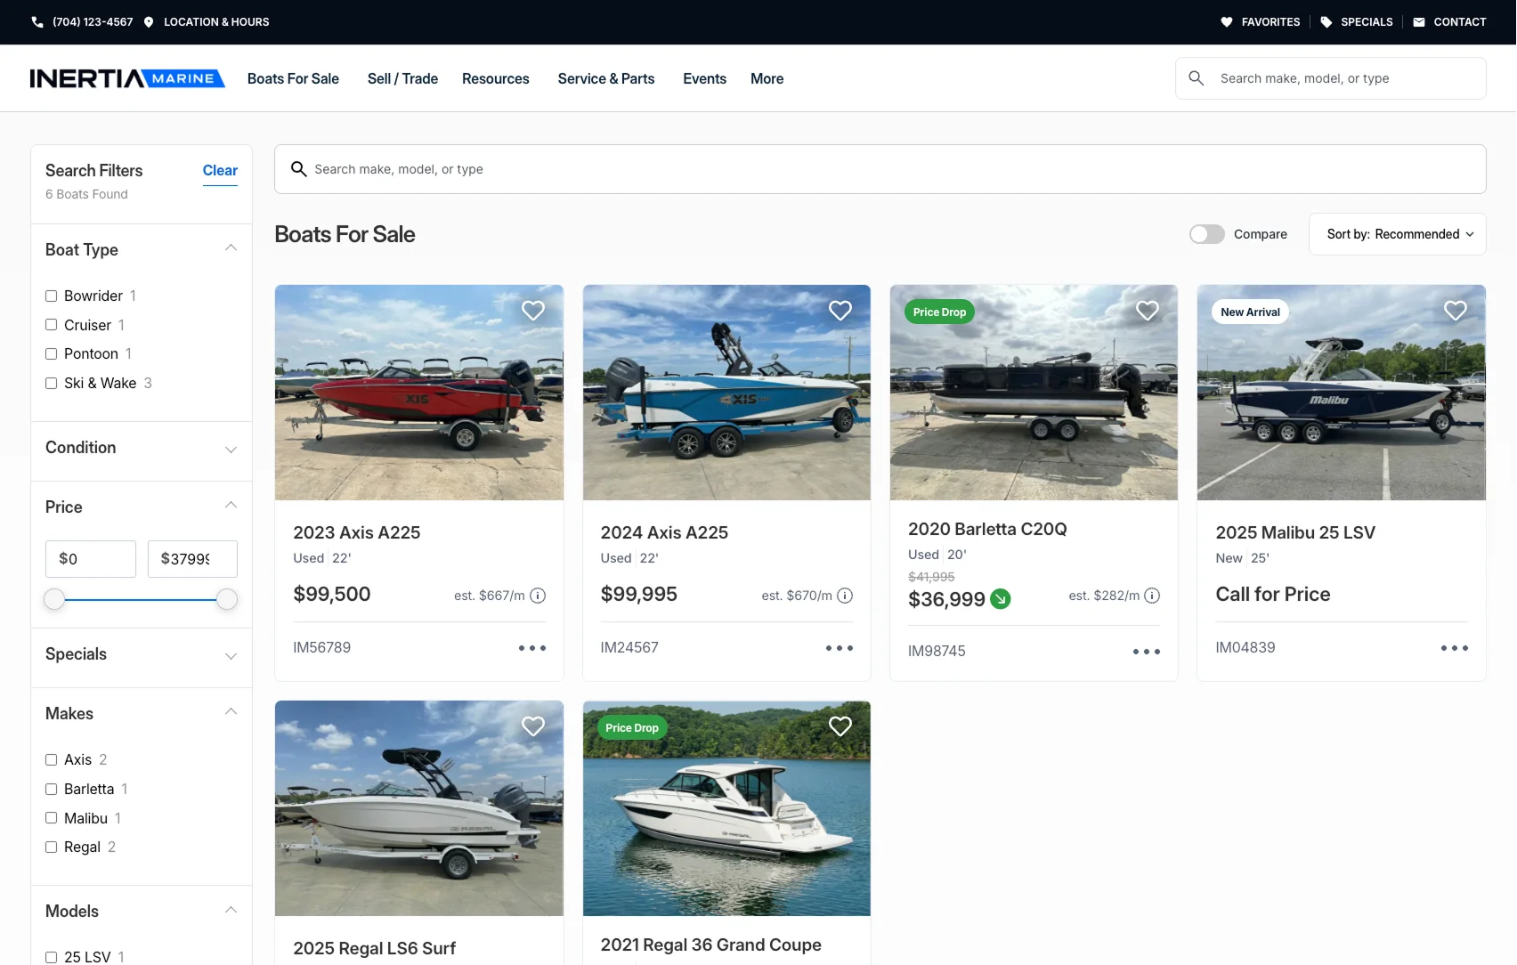Click the minimum price $0 input field

91,559
